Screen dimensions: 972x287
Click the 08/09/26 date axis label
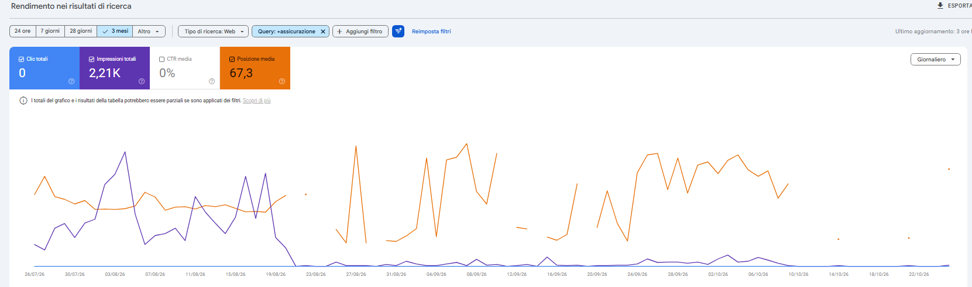point(476,274)
